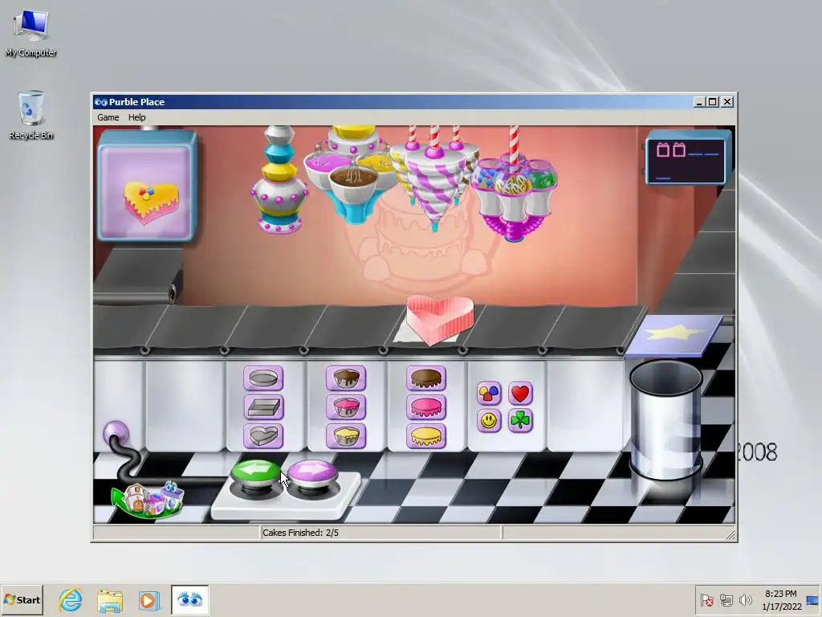
Task: Click the purple right-arrow conveyor button
Action: point(312,472)
